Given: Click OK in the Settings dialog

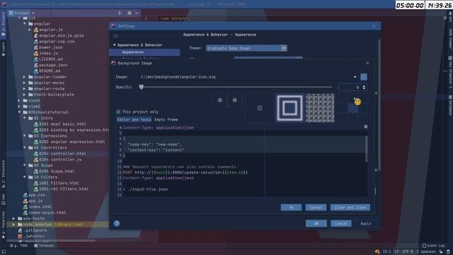Looking at the screenshot, I should tap(316, 224).
